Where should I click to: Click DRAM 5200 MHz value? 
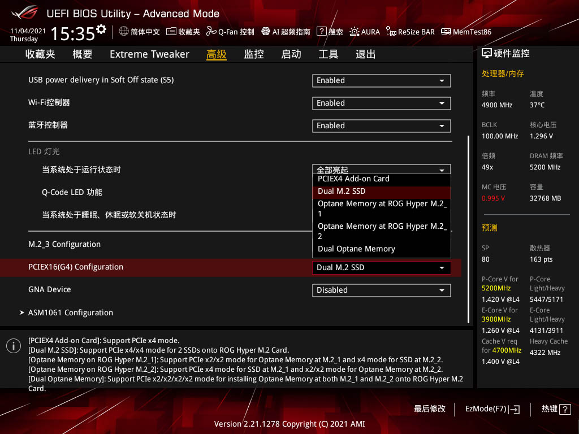pyautogui.click(x=545, y=167)
